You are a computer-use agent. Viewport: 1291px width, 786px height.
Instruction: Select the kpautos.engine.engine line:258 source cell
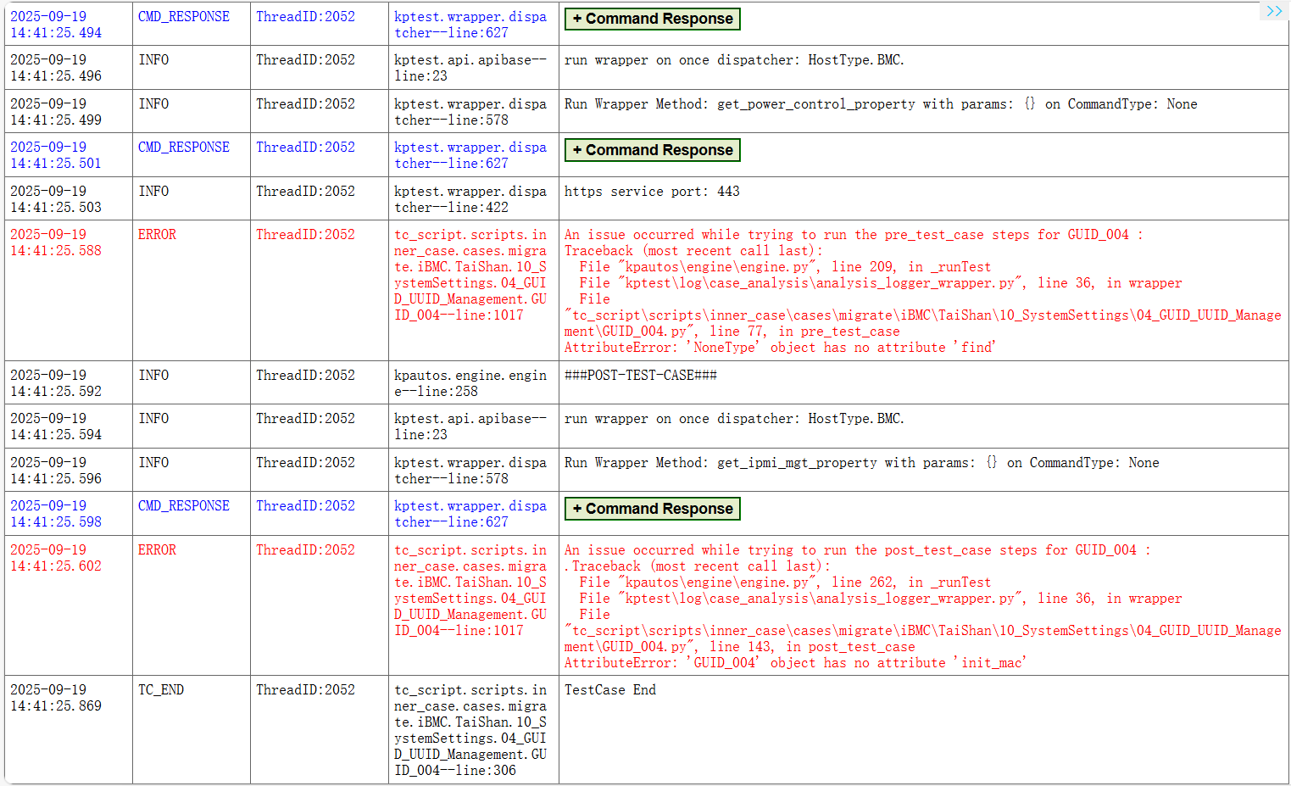(470, 383)
